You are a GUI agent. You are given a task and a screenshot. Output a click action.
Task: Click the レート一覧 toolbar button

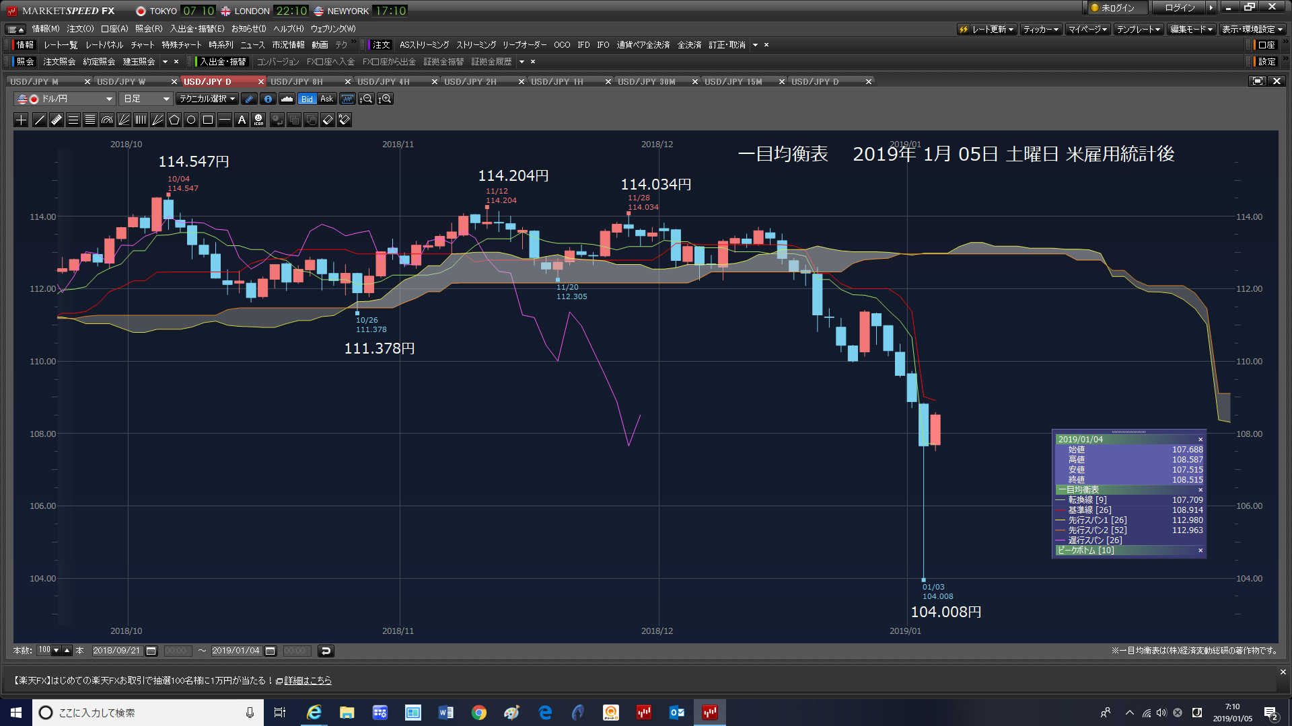coord(61,45)
